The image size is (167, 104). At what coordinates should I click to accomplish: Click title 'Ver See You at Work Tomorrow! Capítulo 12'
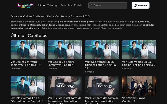click(25, 63)
